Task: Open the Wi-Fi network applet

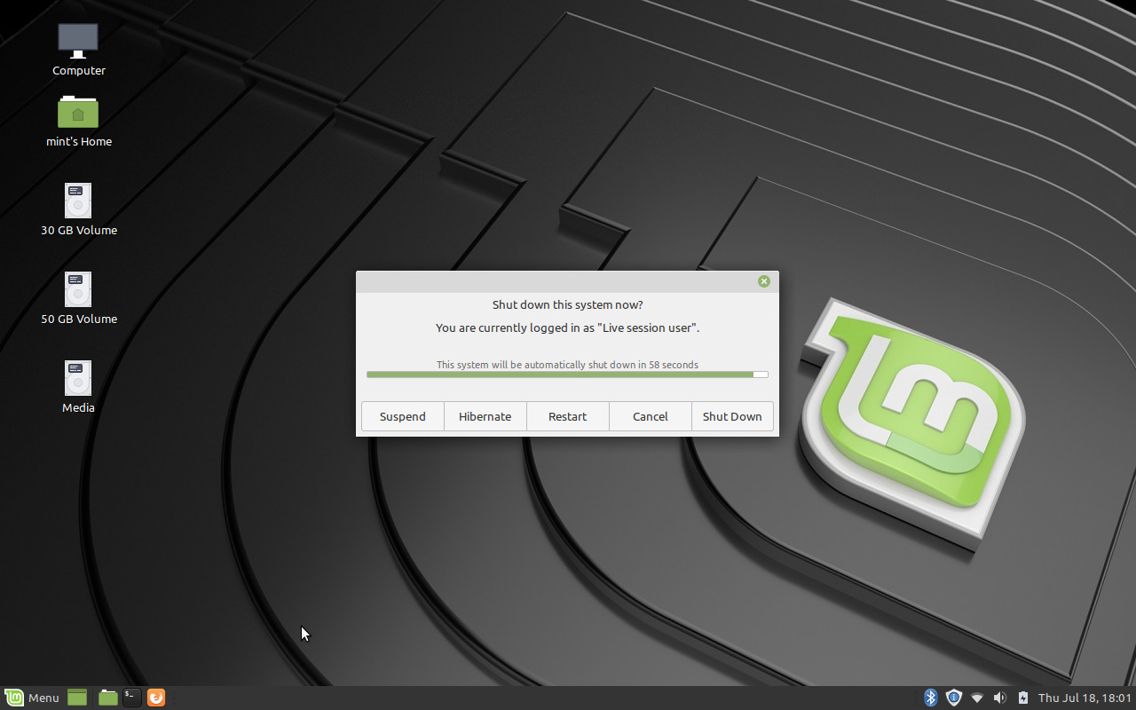Action: point(977,698)
